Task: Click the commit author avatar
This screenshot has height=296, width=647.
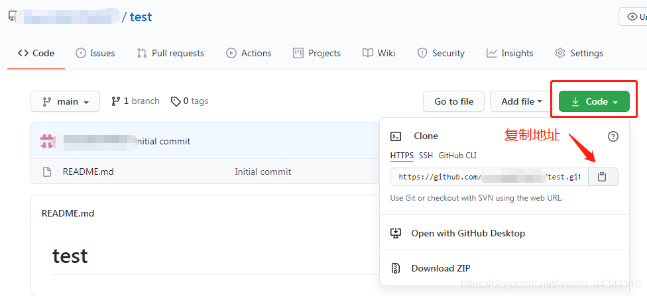Action: coord(48,141)
